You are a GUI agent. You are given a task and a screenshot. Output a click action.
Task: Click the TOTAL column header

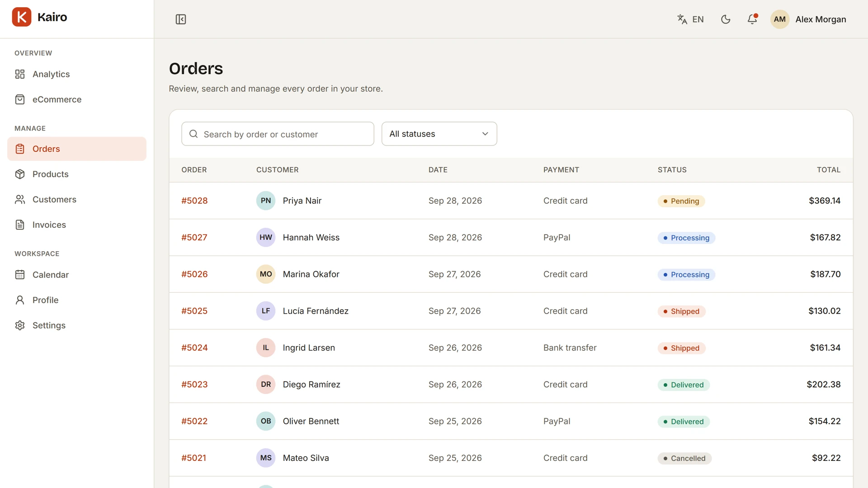pos(828,170)
